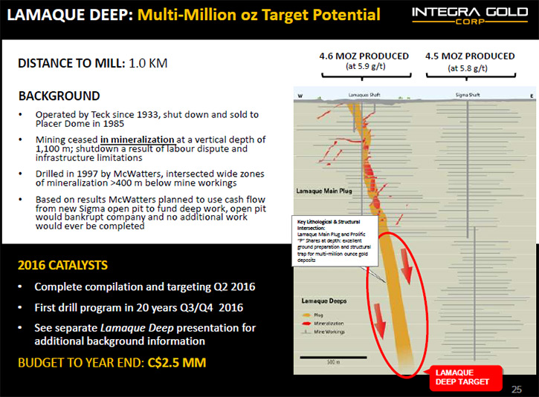Click orange 'Plug' legend swatch
The width and height of the screenshot is (539, 397).
[306, 315]
